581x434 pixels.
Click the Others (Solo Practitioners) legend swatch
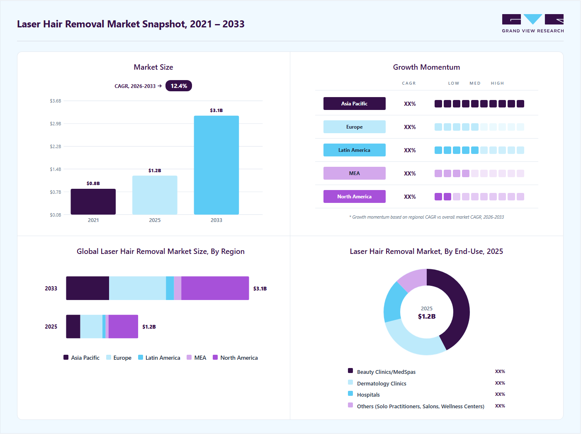point(350,405)
